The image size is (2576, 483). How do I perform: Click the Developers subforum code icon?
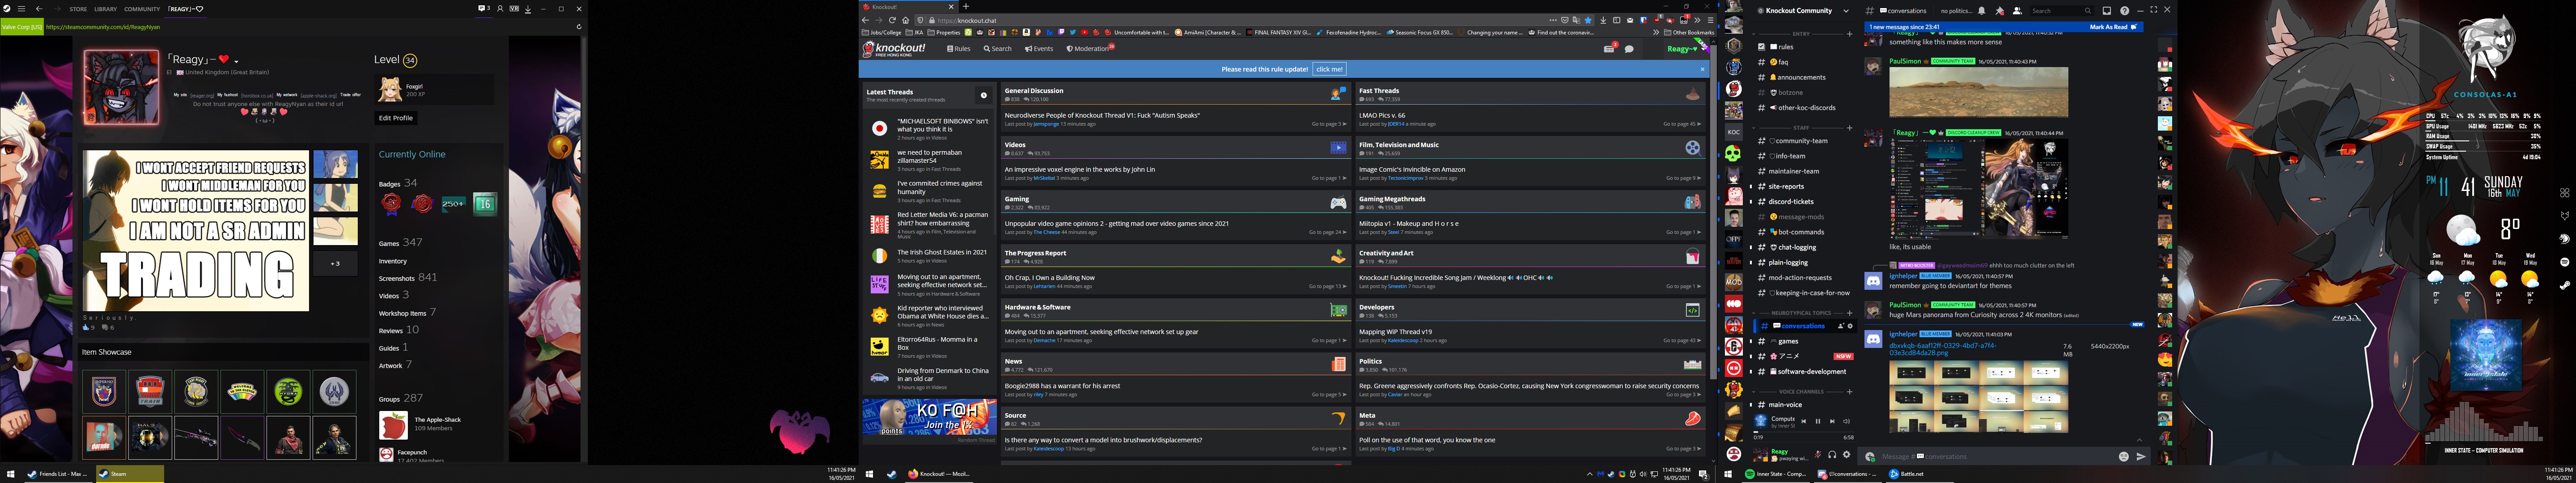[1692, 311]
